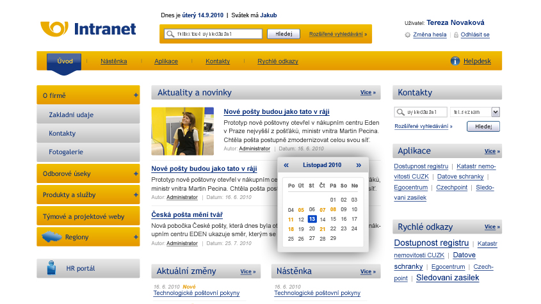Click the HR portál person icon
This screenshot has height=304, width=541.
(51, 268)
